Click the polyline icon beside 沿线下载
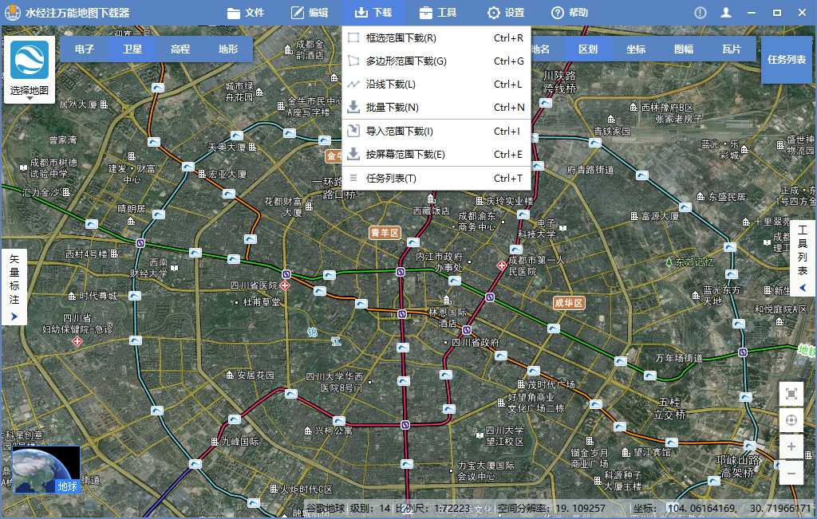The width and height of the screenshot is (817, 519). pos(353,85)
